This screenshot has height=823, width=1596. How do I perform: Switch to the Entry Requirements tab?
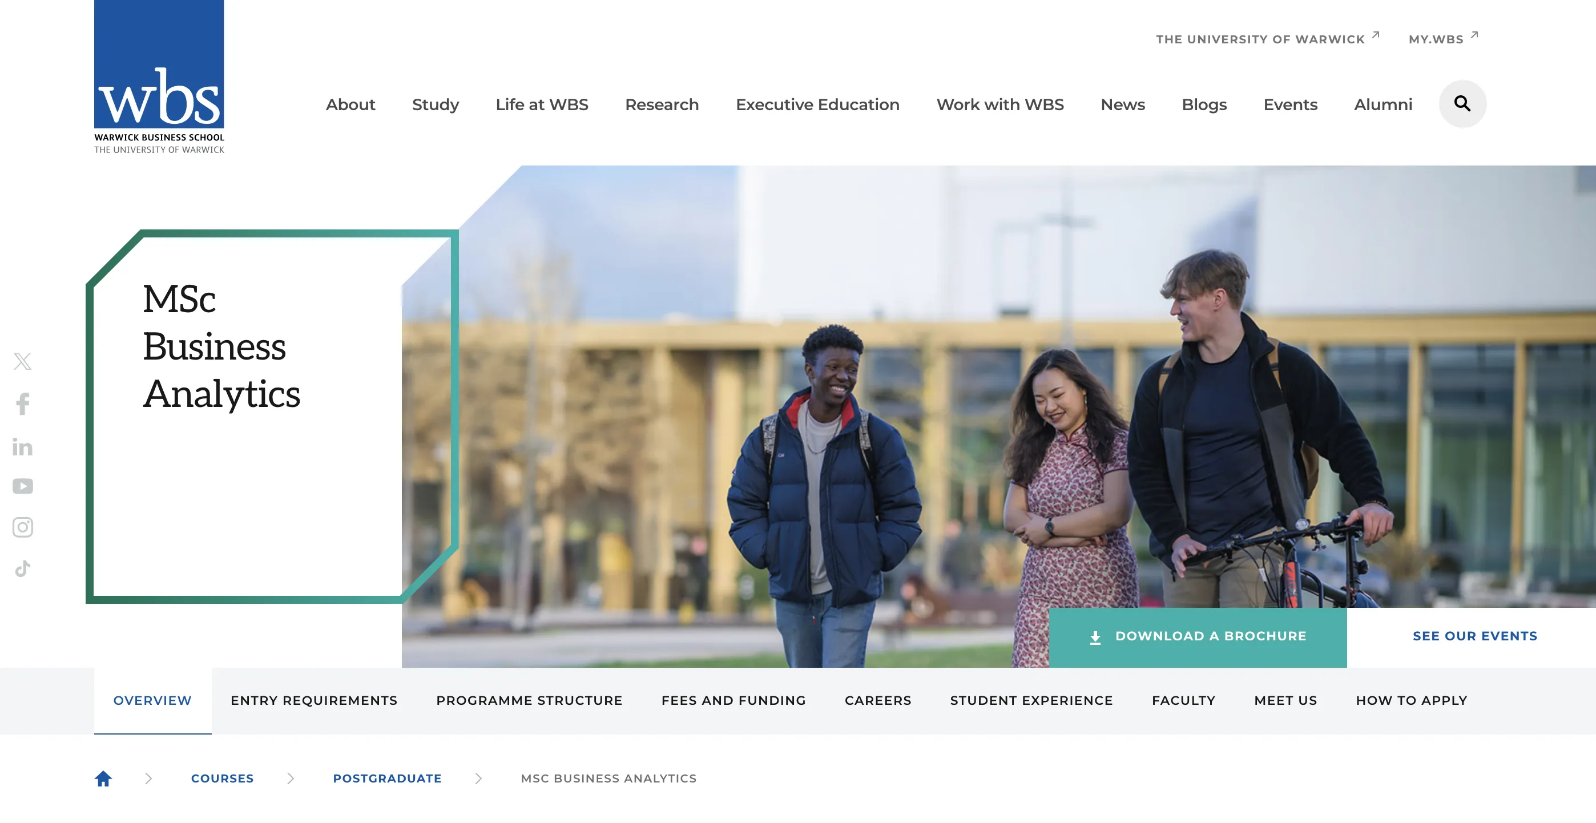313,700
